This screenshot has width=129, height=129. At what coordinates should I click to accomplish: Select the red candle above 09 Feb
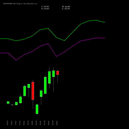[58, 73]
